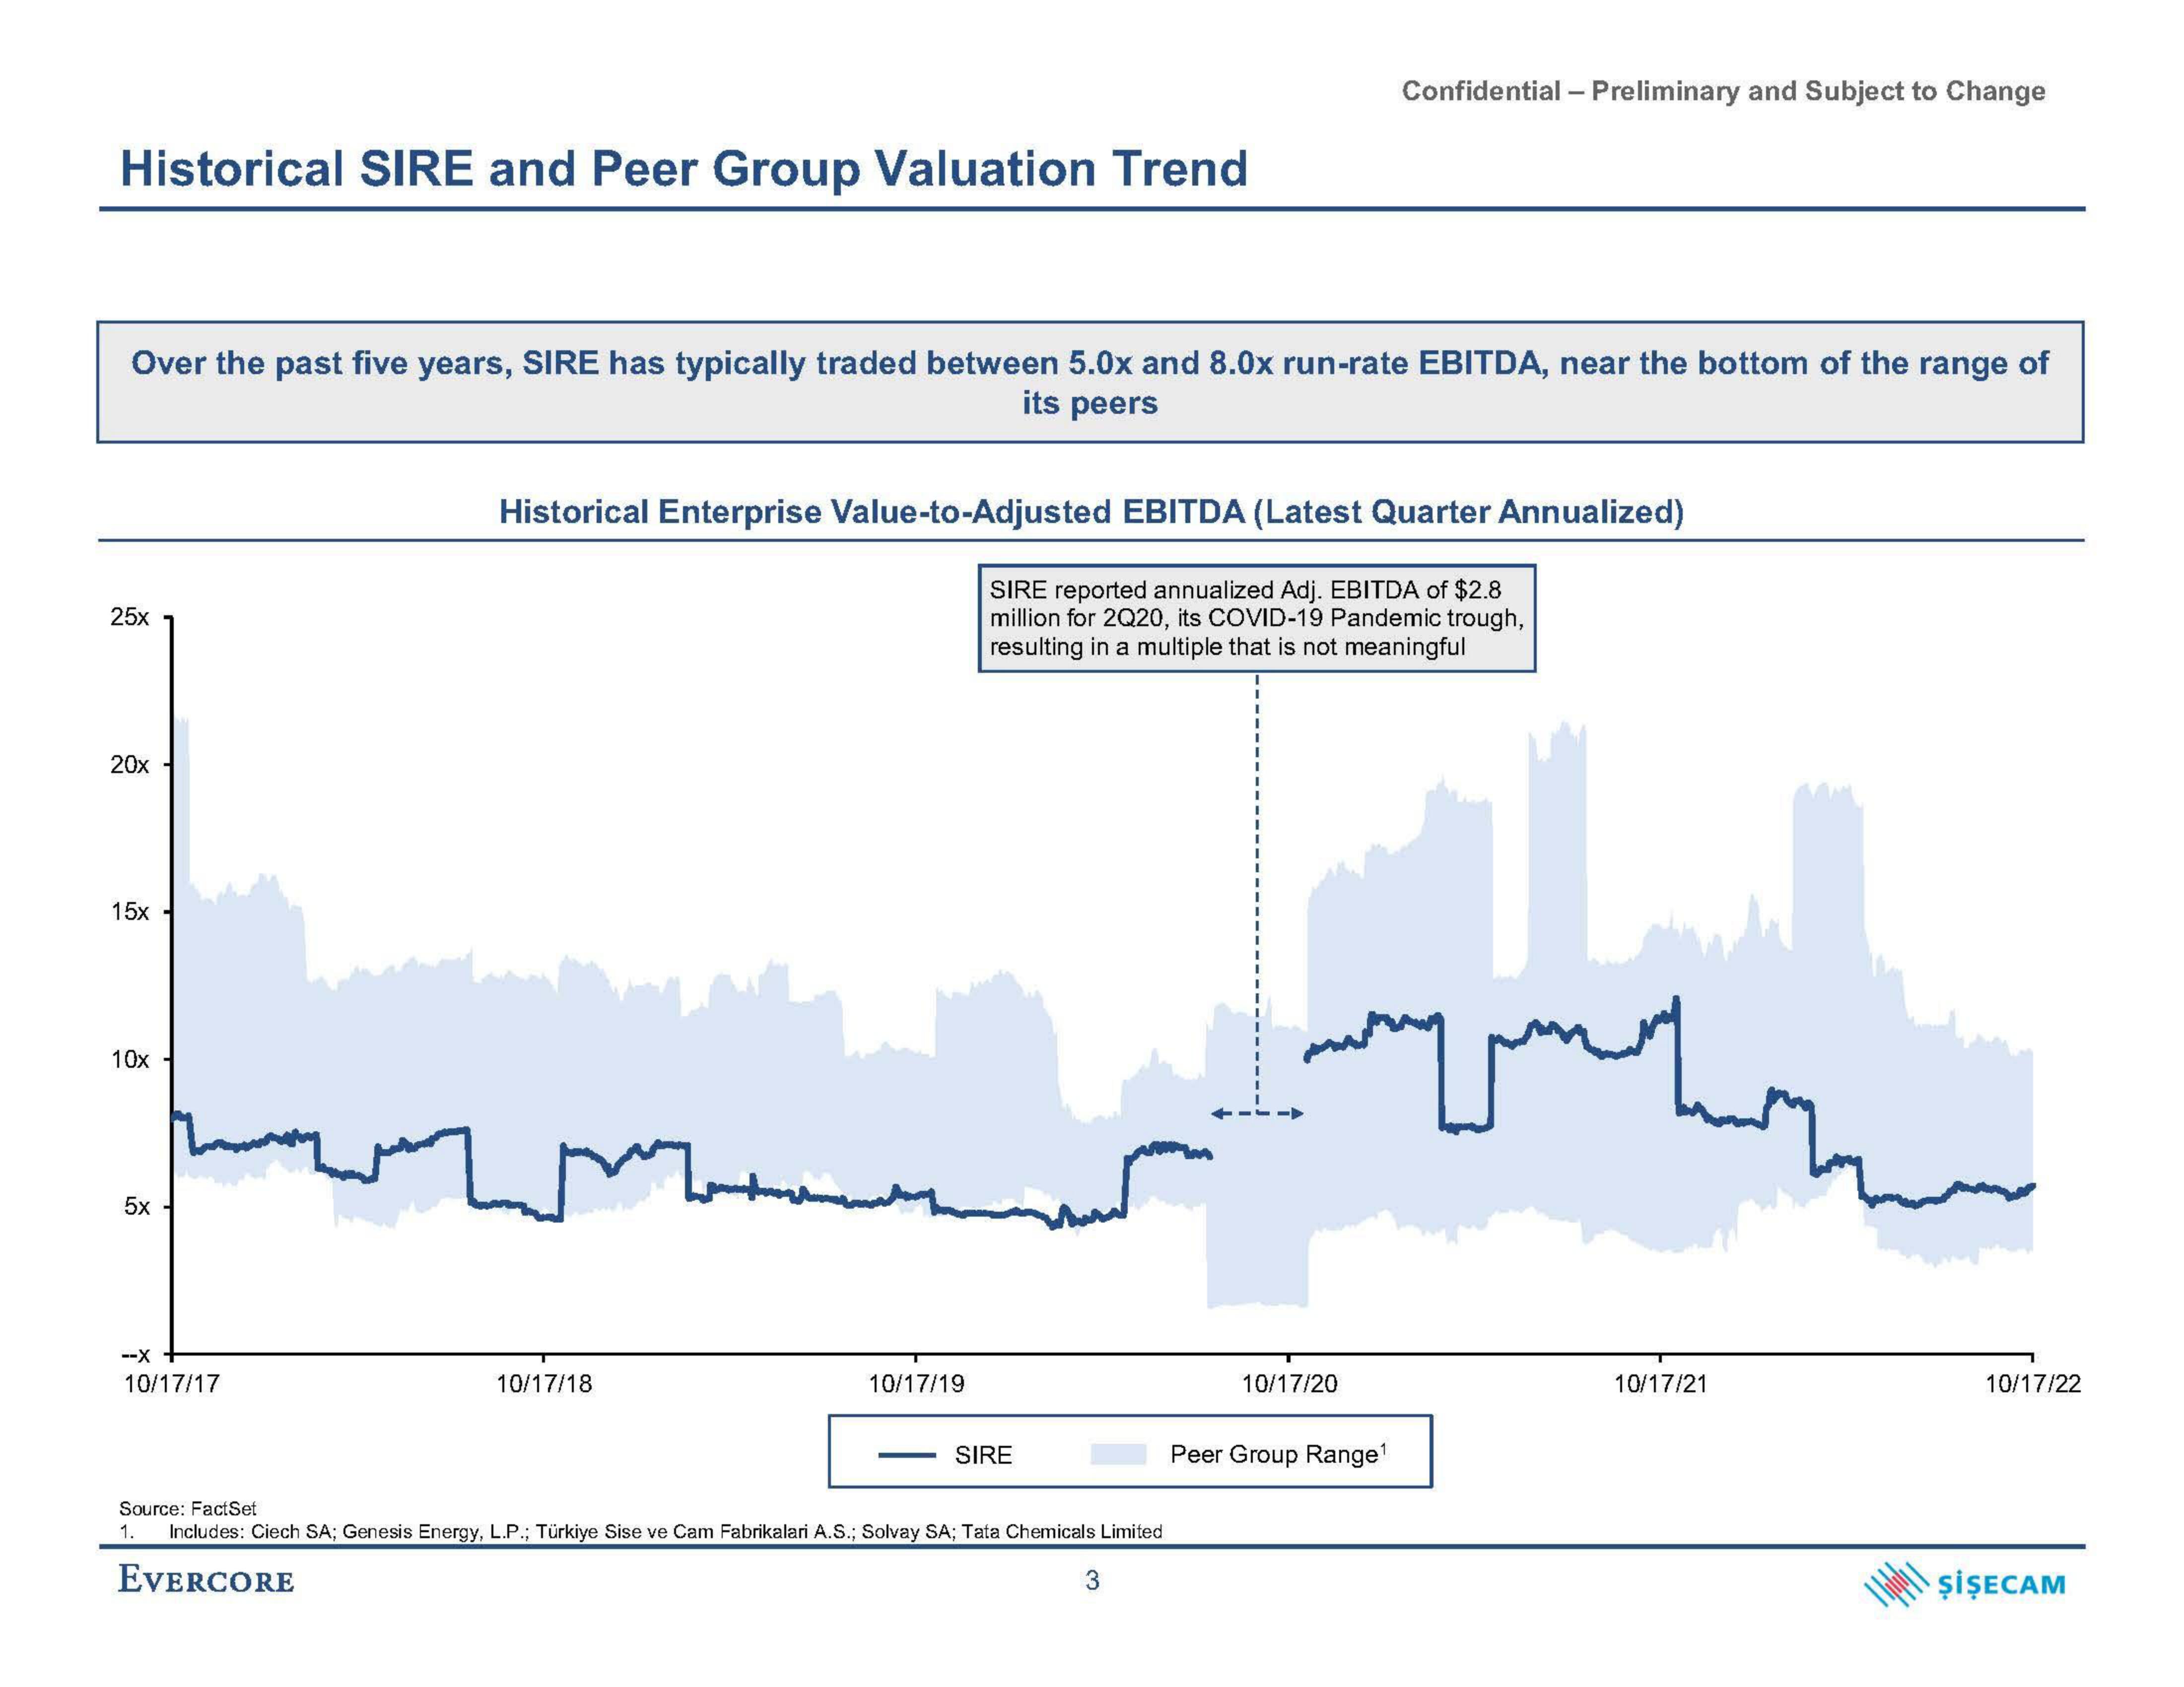2184x1687 pixels.
Task: Click the Evercore logo in footer
Action: click(x=206, y=1580)
